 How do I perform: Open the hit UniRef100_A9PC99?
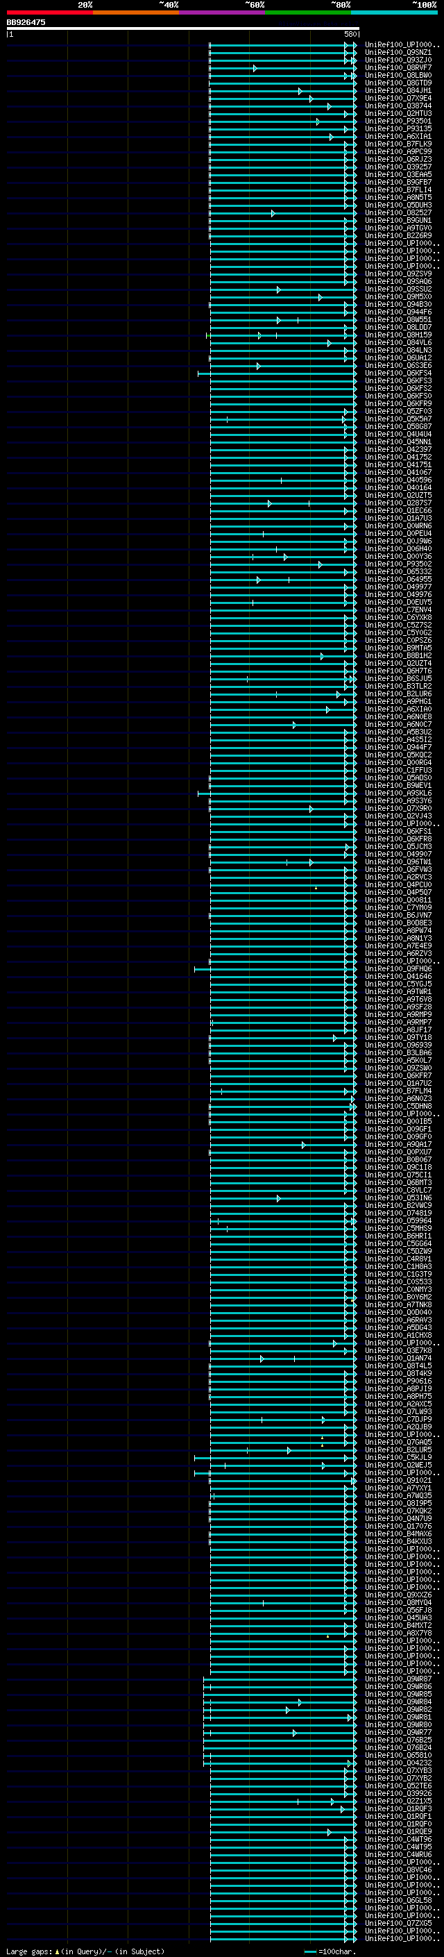coord(398,152)
